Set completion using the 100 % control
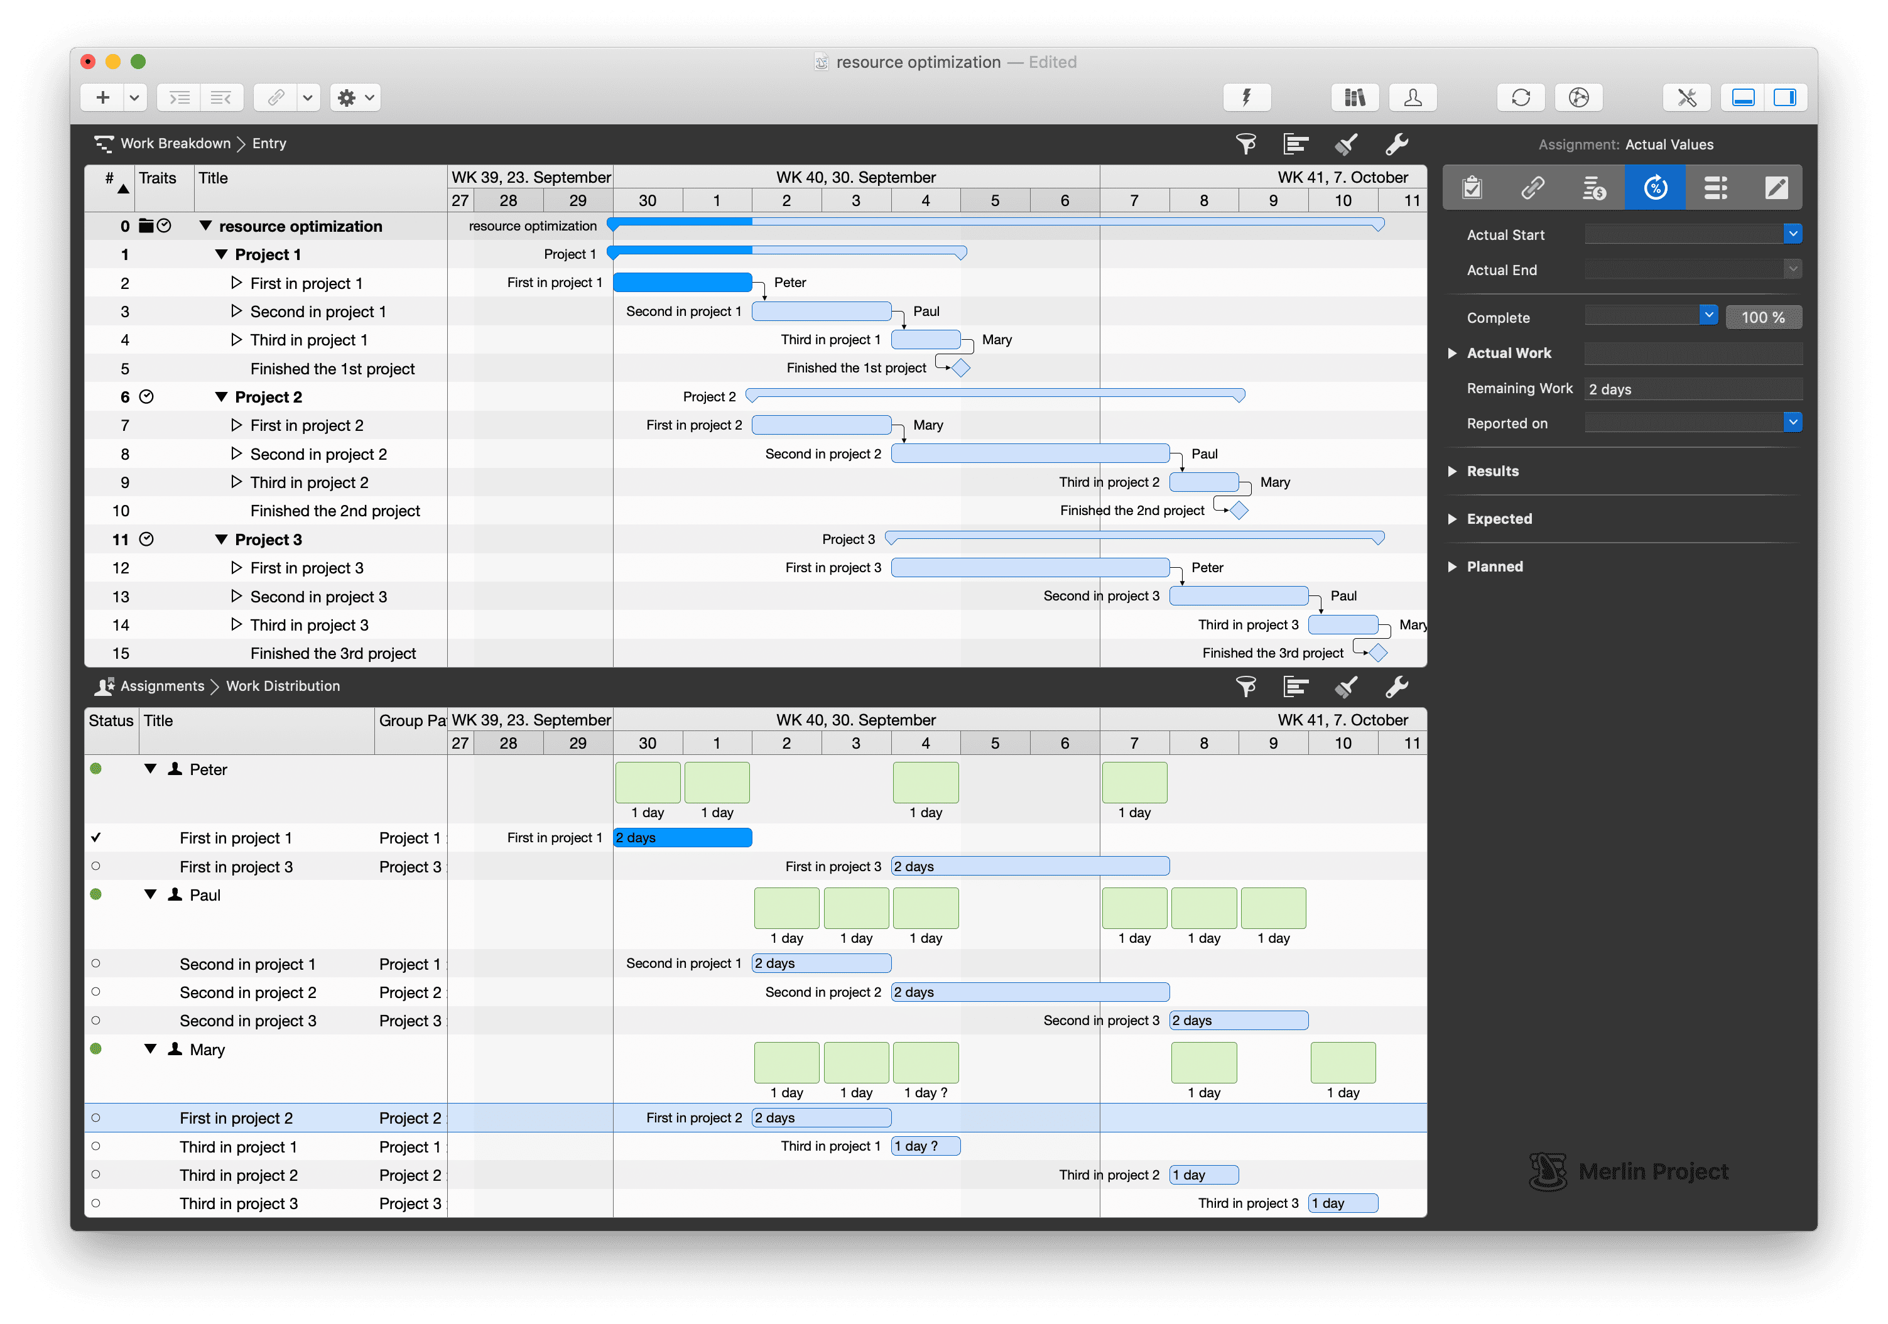The height and width of the screenshot is (1324, 1888). 1763,317
